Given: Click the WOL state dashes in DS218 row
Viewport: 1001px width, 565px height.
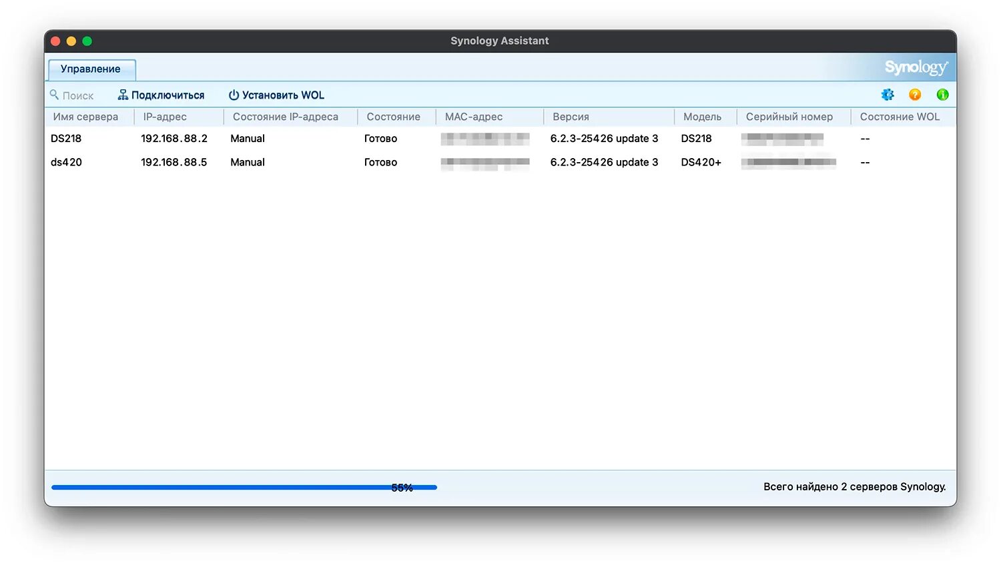Looking at the screenshot, I should pyautogui.click(x=865, y=139).
